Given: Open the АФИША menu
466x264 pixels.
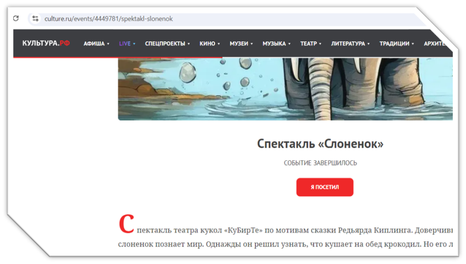Looking at the screenshot, I should coord(94,44).
